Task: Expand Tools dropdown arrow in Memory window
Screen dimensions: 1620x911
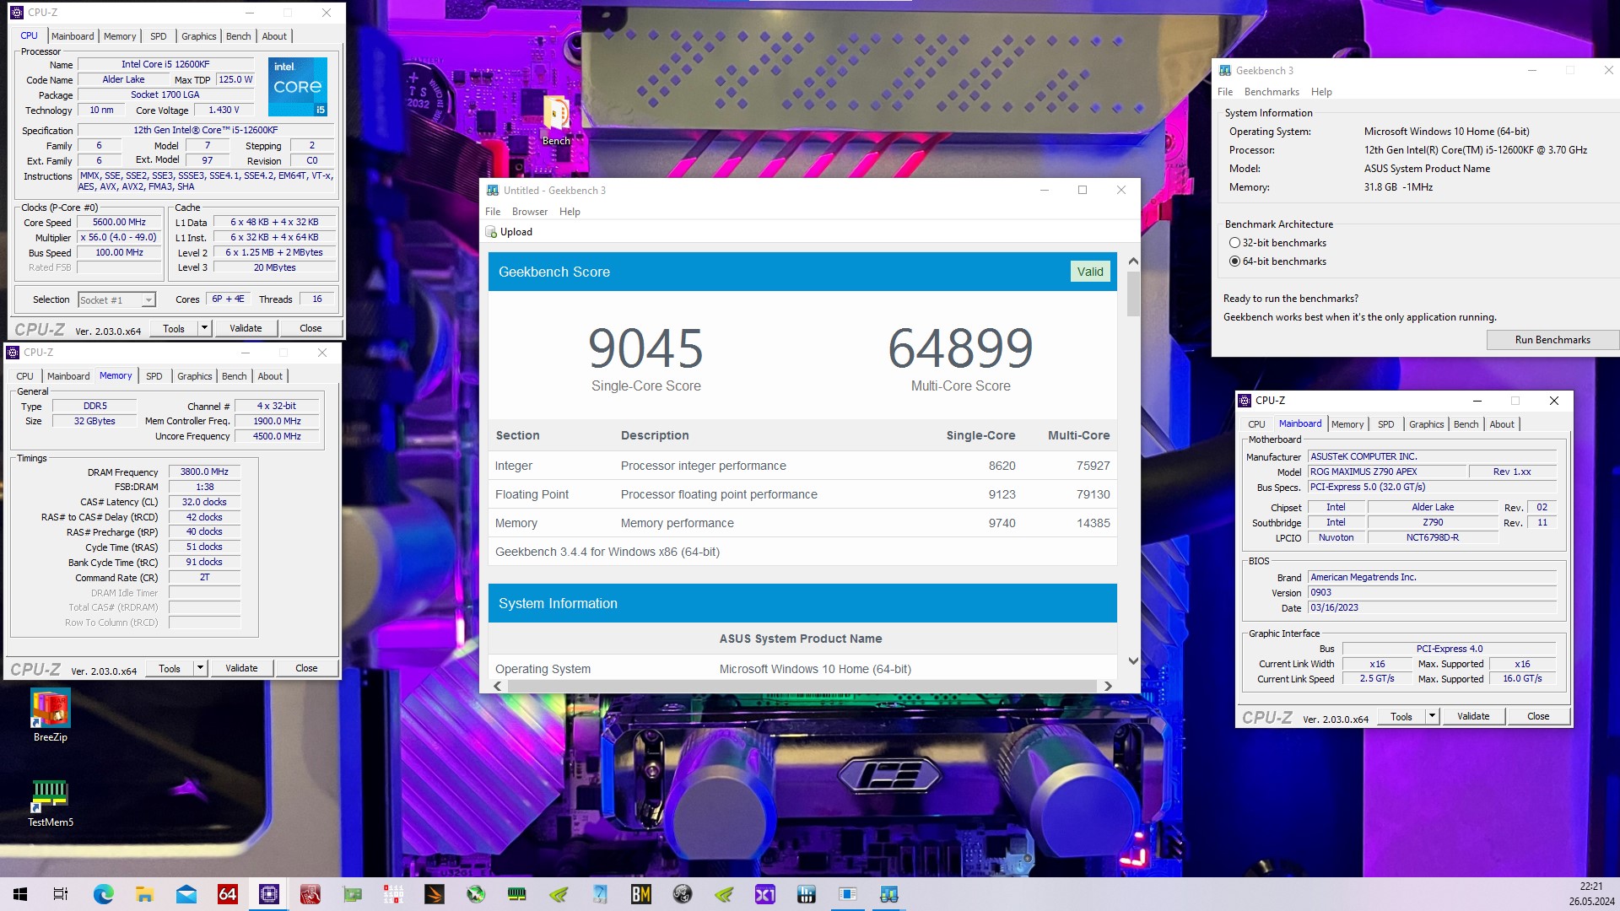Action: 200,668
